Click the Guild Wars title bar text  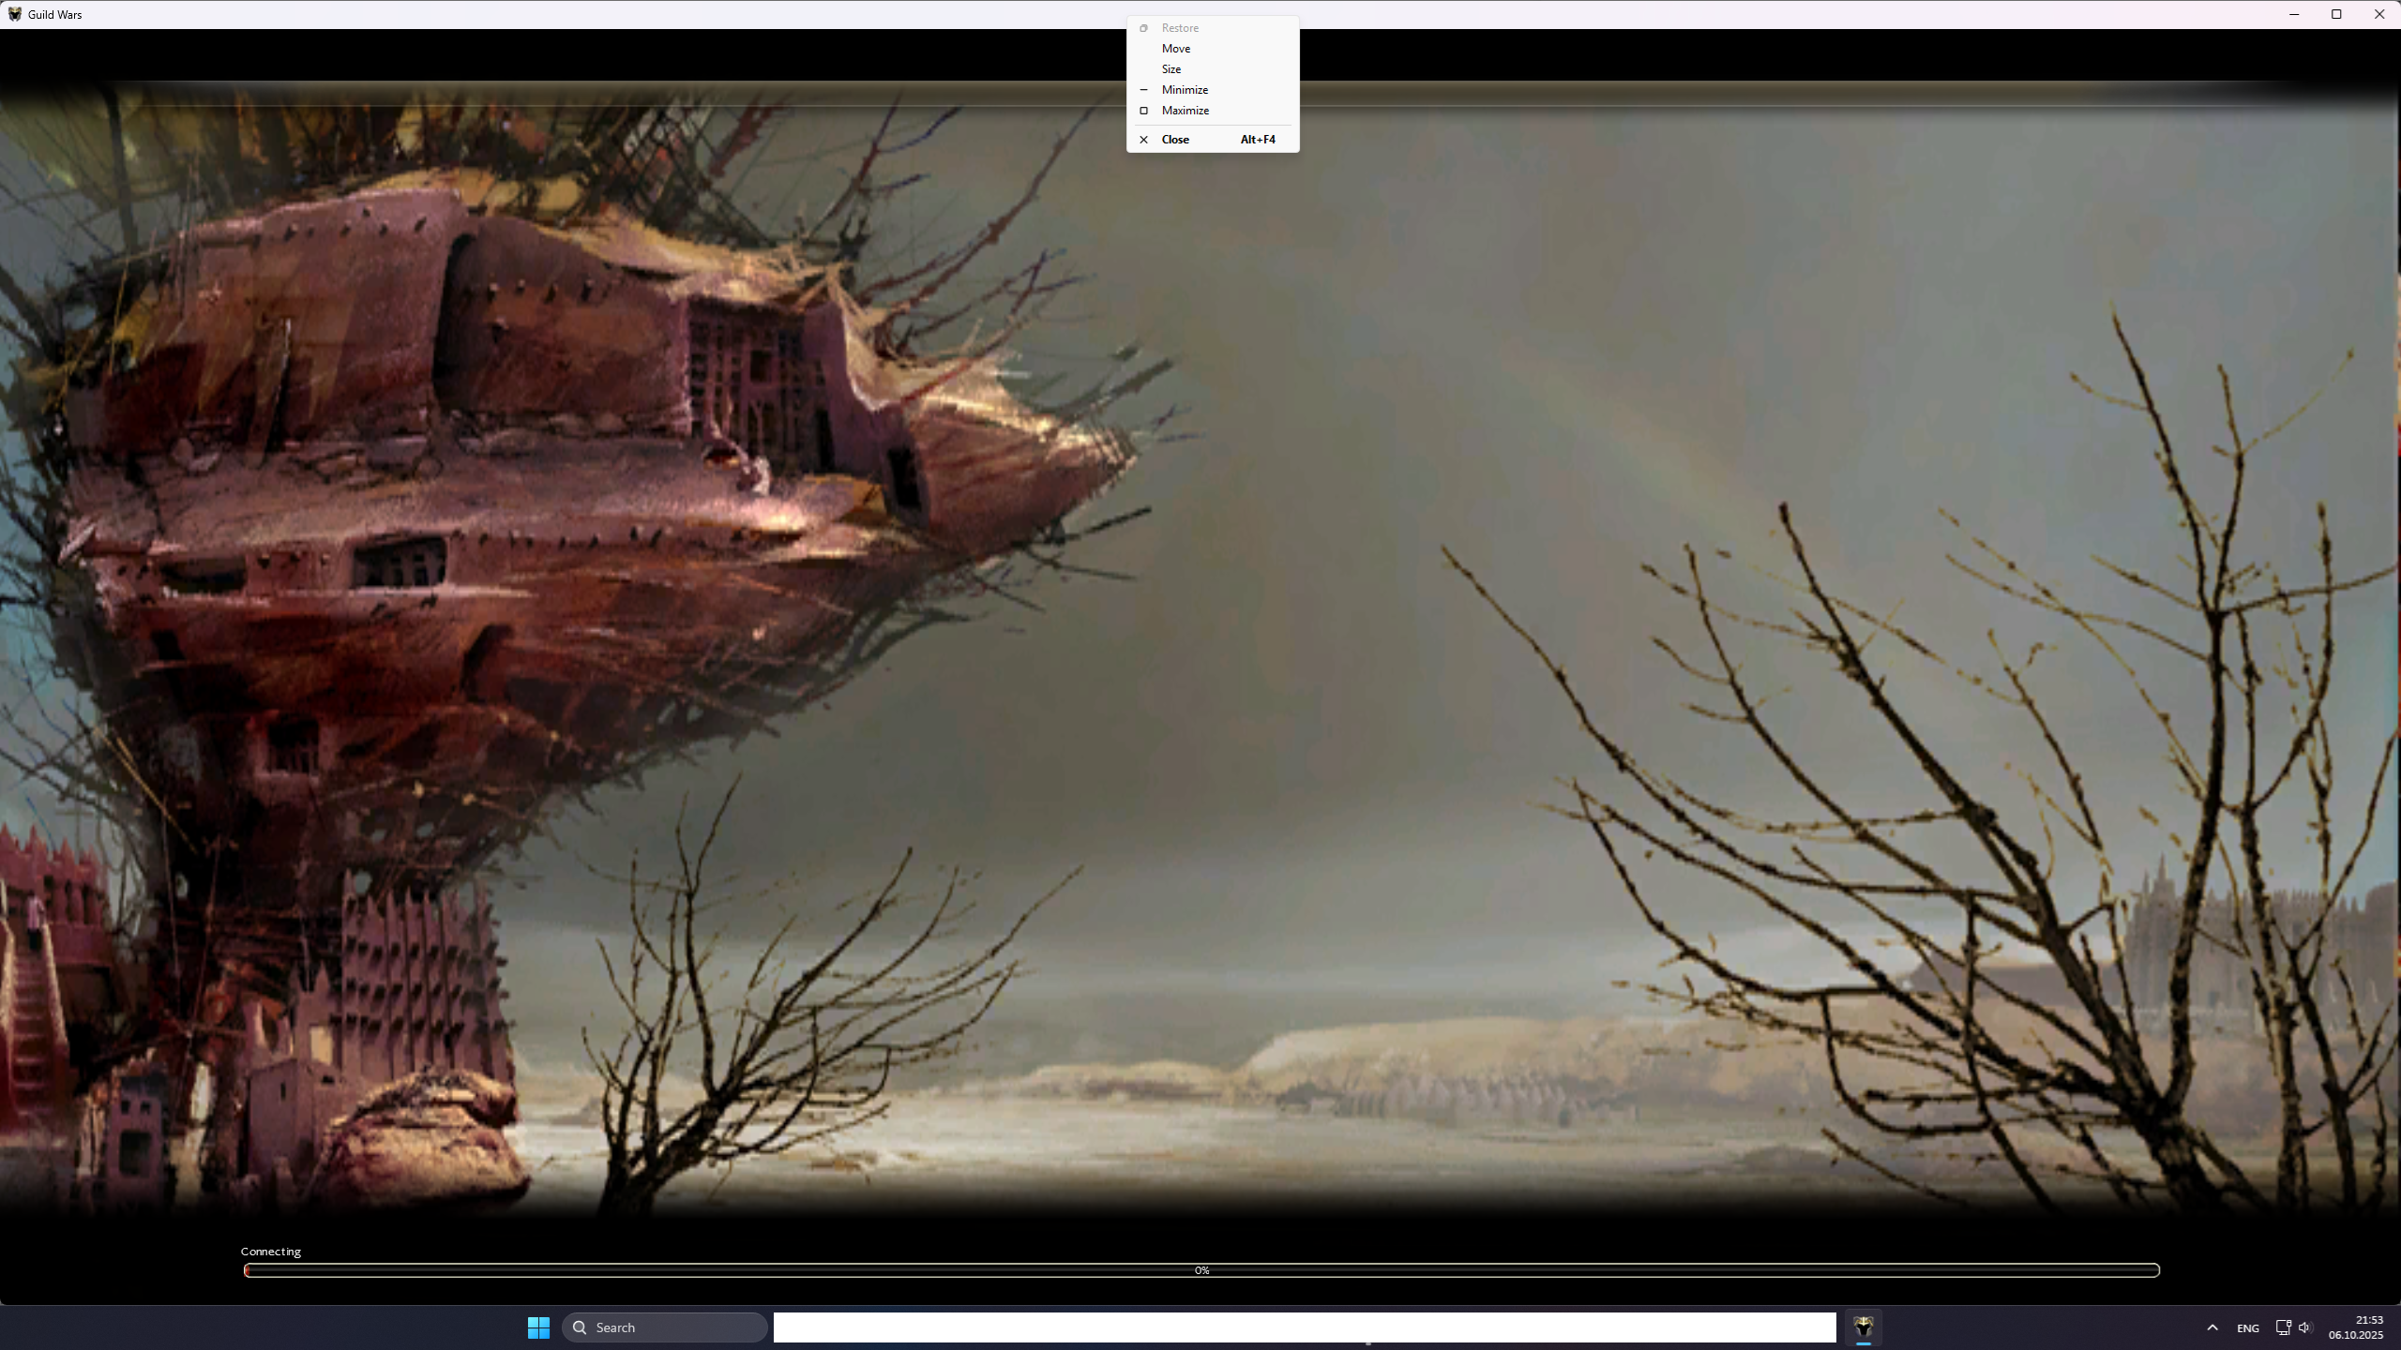[x=54, y=15]
